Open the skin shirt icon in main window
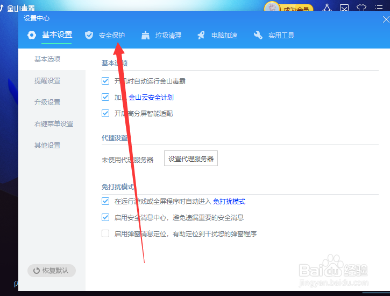The image size is (390, 296). (x=361, y=8)
